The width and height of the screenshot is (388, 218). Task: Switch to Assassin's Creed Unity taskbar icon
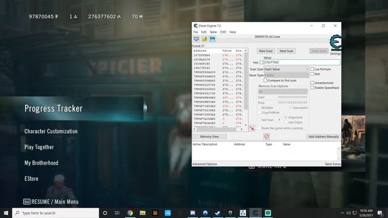[242, 213]
